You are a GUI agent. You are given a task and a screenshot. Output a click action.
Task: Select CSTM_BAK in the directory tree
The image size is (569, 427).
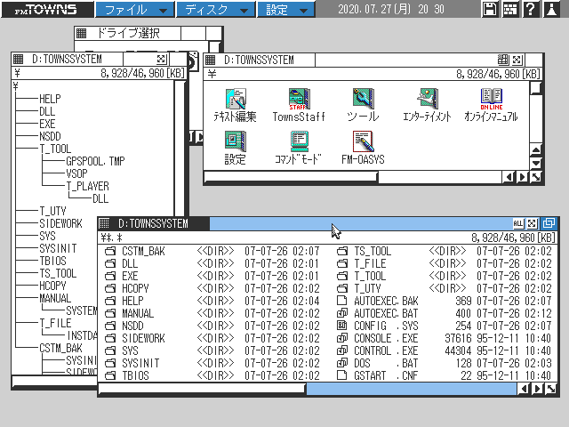[x=60, y=348]
